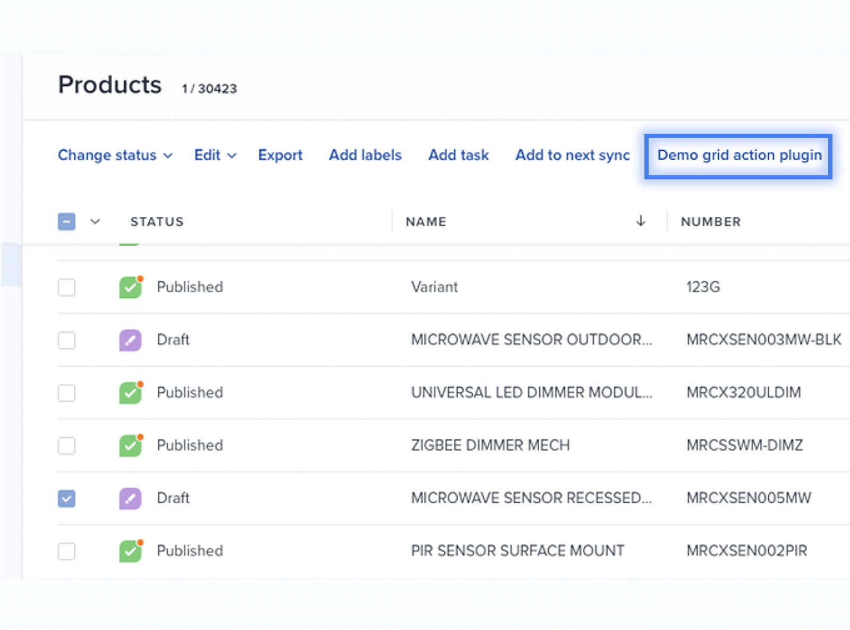Click the Published label in MRCXSEN002PIR row
The height and width of the screenshot is (630, 850).
[190, 551]
